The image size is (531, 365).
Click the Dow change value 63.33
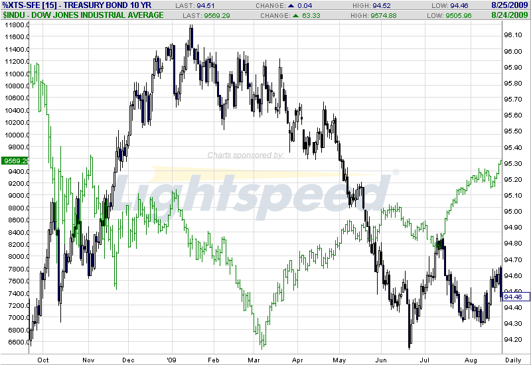(x=311, y=15)
